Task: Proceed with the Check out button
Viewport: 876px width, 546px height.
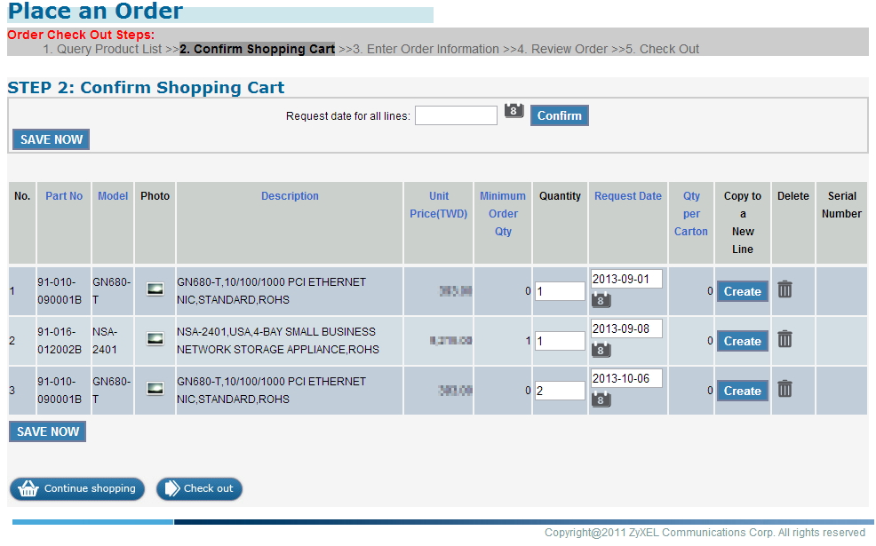Action: point(199,488)
